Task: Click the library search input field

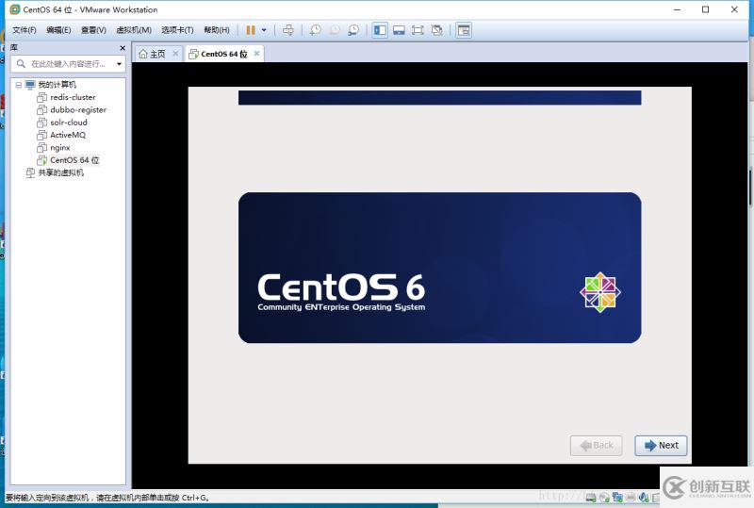Action: click(69, 63)
